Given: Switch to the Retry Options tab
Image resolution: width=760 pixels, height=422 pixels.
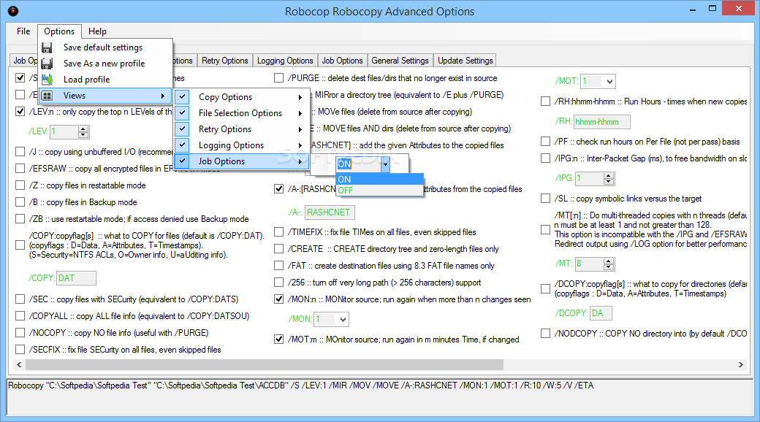Looking at the screenshot, I should coord(225,61).
